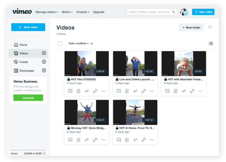This screenshot has width=226, height=162.
Task: Copy link icon for HIIT with Mountain Pulse
Action: pyautogui.click(x=192, y=91)
